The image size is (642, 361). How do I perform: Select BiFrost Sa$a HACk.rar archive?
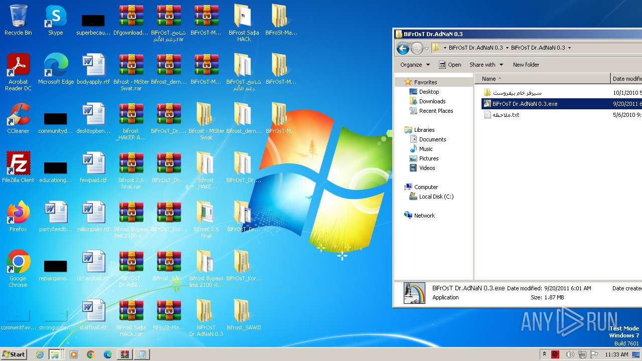tap(131, 318)
